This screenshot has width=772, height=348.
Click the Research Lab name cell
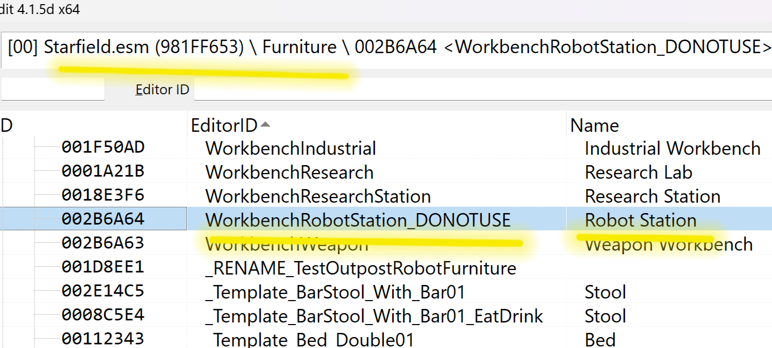click(639, 172)
